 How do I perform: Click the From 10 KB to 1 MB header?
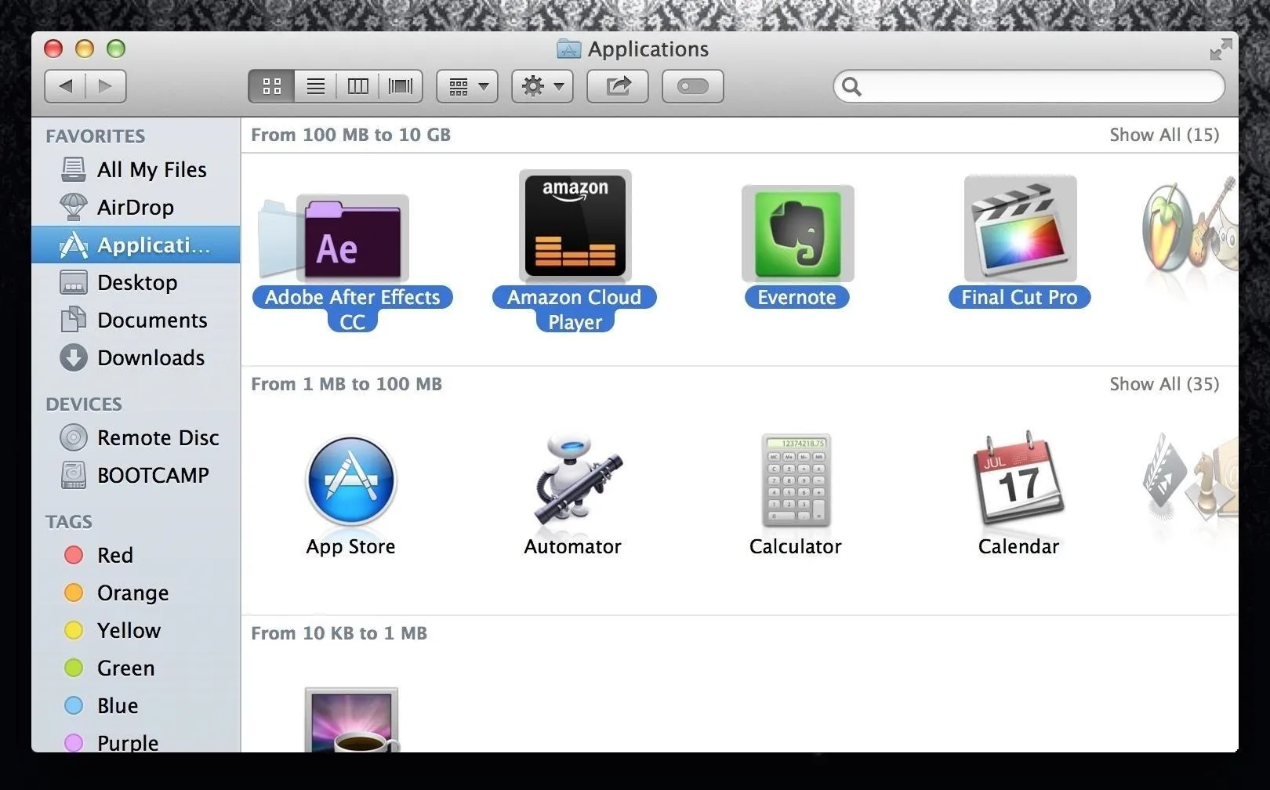(x=339, y=633)
